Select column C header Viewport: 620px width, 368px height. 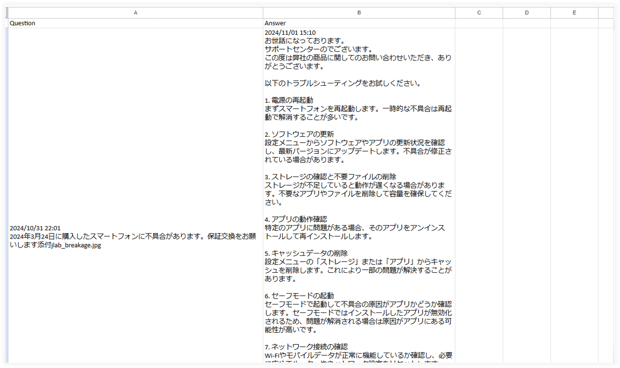(479, 13)
